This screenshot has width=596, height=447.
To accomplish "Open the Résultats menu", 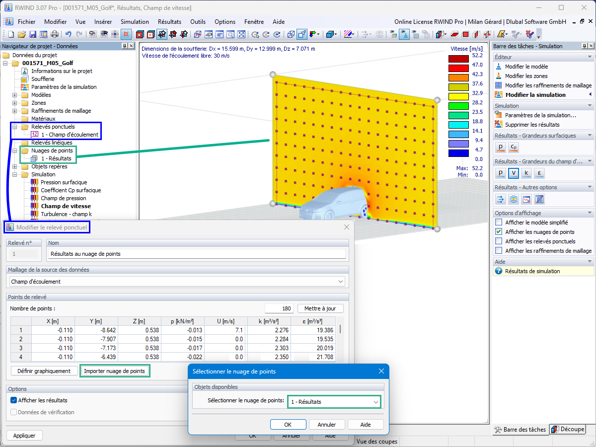I will tap(169, 22).
